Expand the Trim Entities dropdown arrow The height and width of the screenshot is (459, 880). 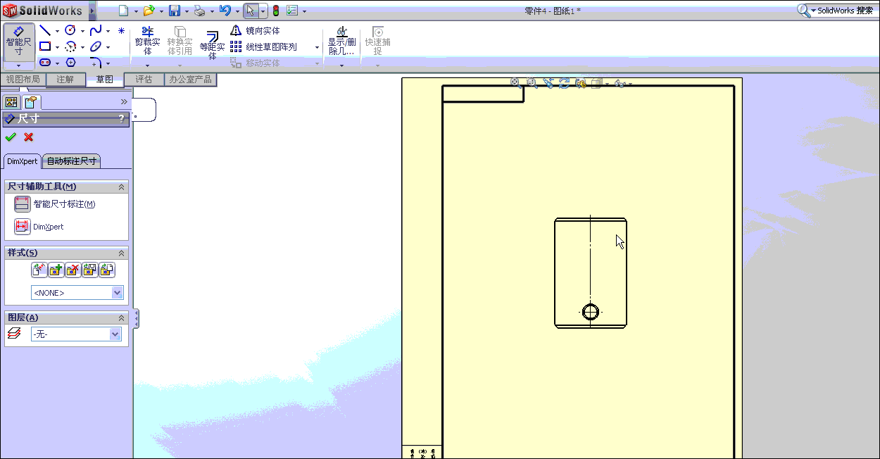coord(147,65)
